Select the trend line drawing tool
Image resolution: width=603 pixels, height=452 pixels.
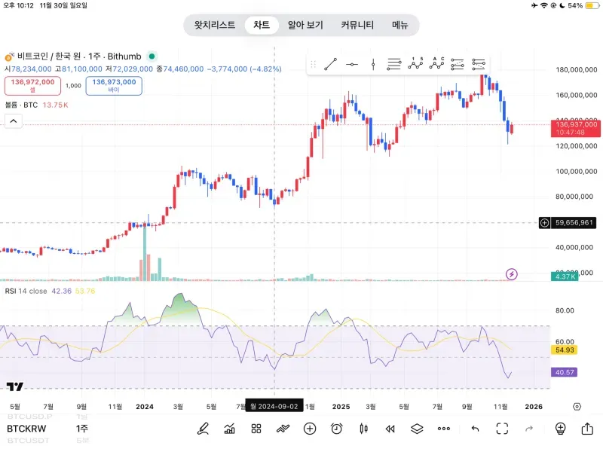tap(331, 65)
